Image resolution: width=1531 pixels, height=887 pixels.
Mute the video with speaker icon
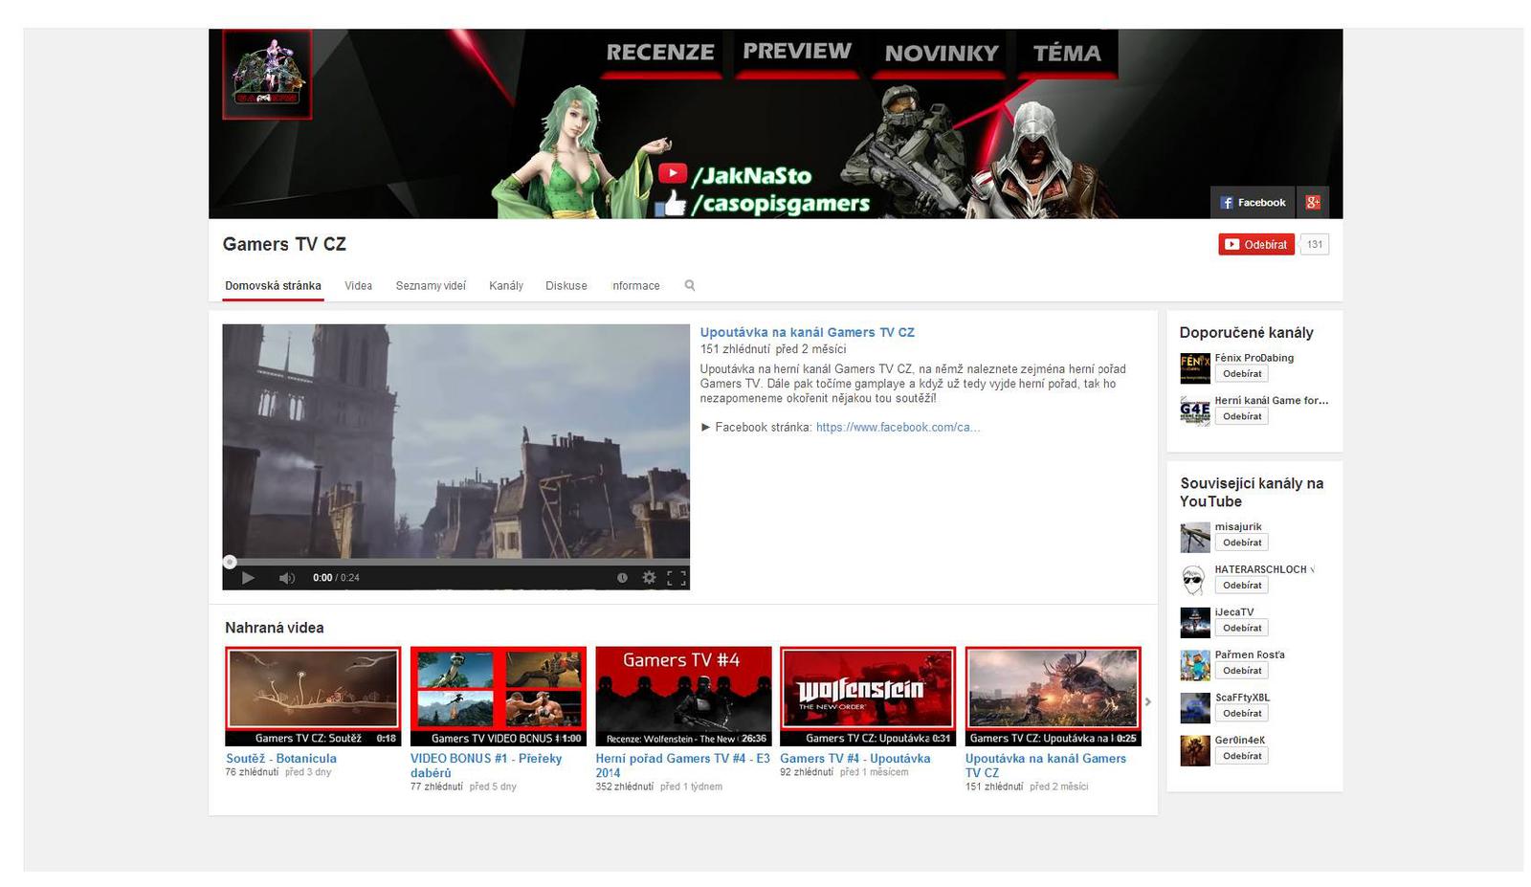pyautogui.click(x=286, y=578)
